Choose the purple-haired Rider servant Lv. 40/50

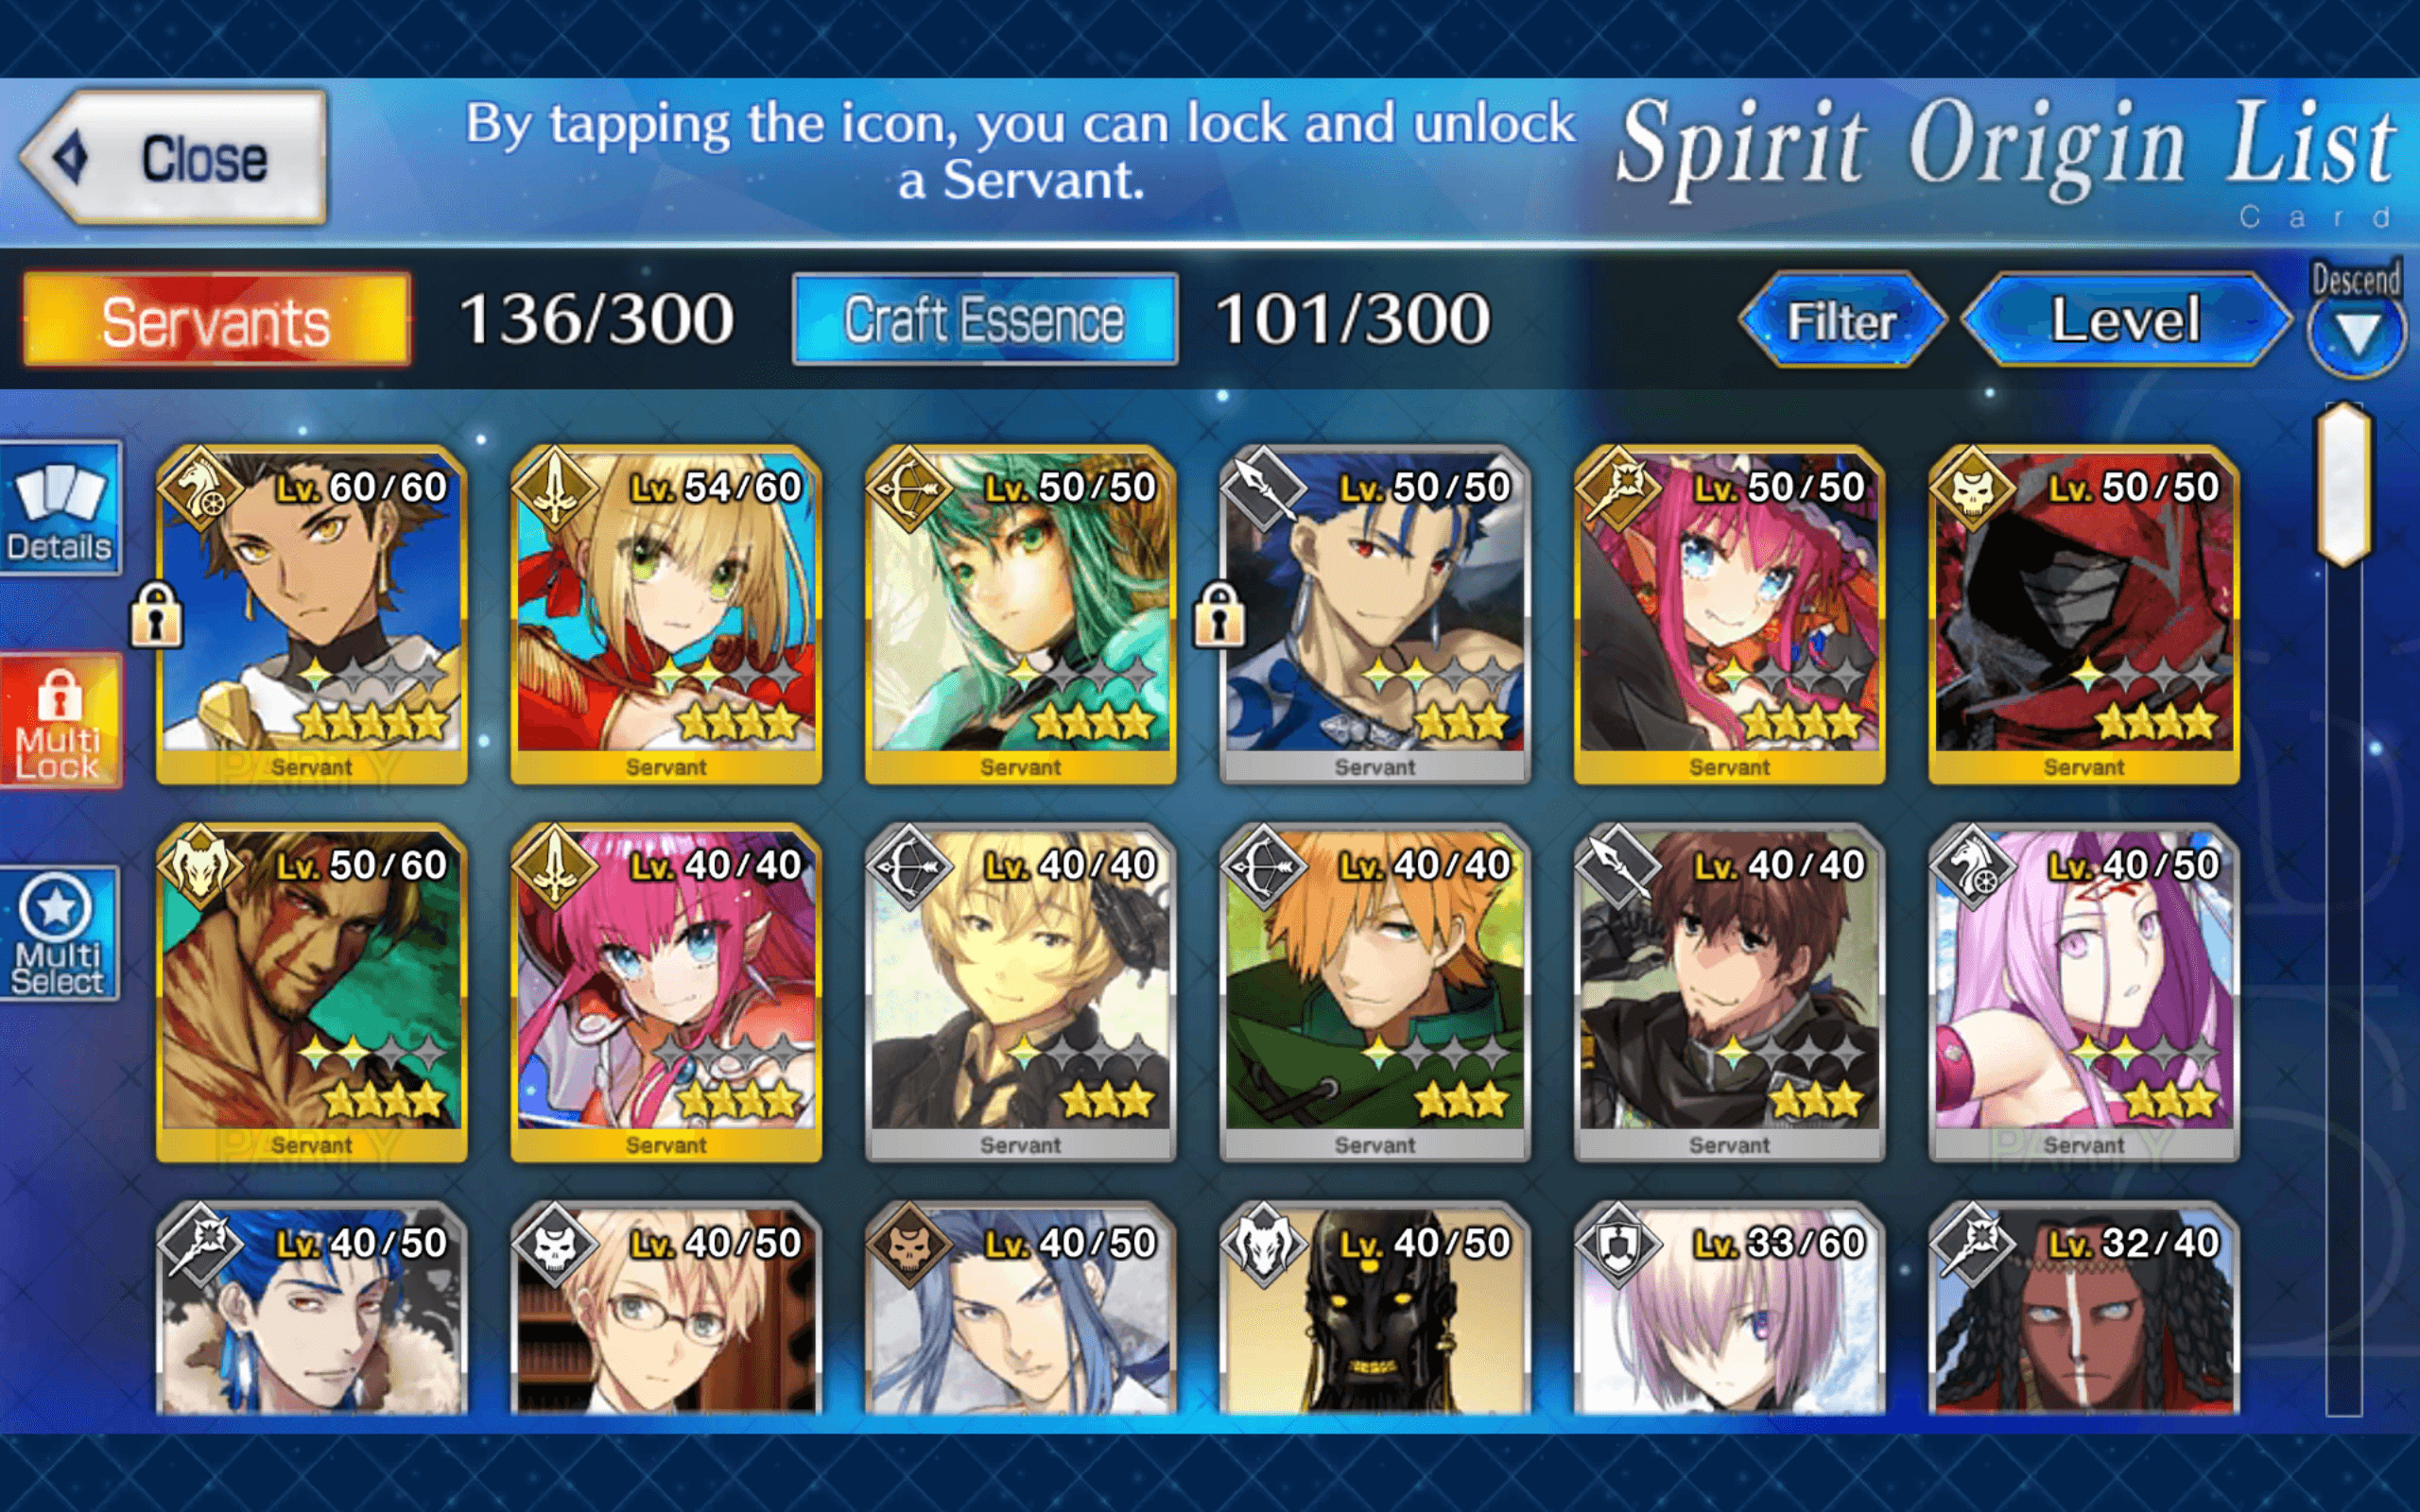point(2084,993)
